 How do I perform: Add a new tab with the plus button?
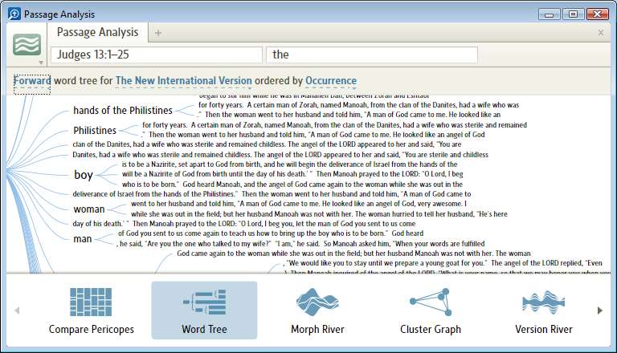(157, 33)
